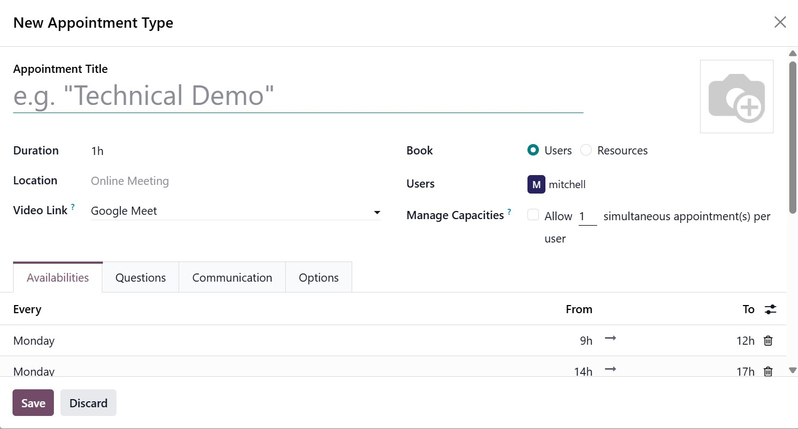798x429 pixels.
Task: Click the Video Link help question mark
Action: (x=73, y=207)
